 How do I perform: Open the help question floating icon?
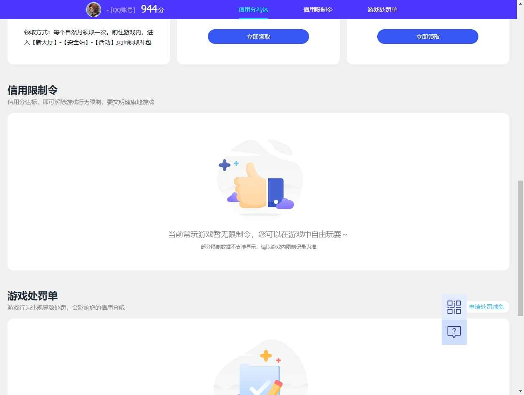(x=454, y=332)
